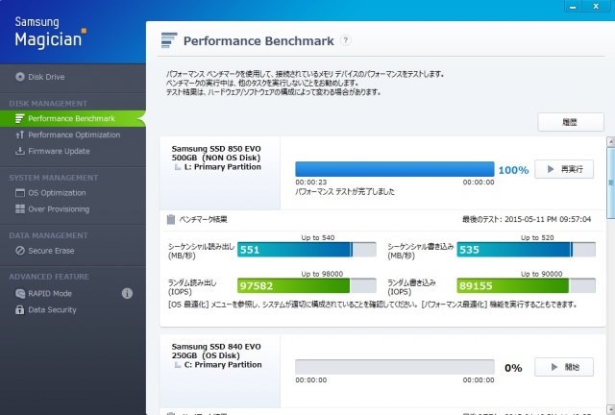
Task: Click the results list scroll-up arrow
Action: point(611,141)
